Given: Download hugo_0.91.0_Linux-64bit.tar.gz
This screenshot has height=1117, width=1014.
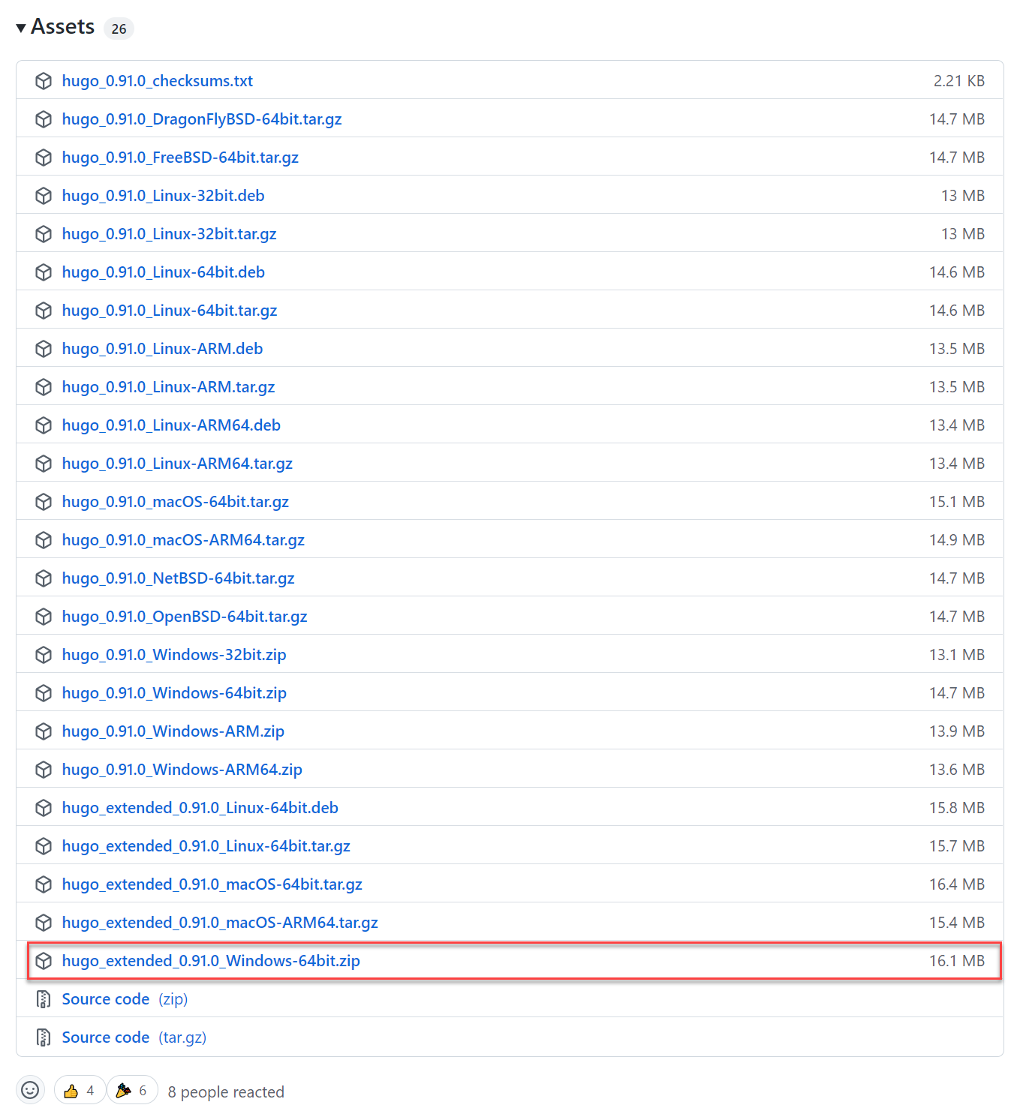Looking at the screenshot, I should 170,310.
